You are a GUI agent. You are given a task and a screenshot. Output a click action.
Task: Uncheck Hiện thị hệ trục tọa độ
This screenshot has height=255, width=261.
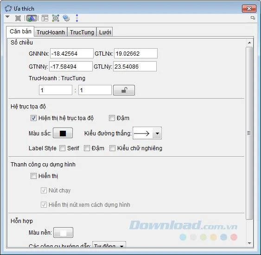[33, 118]
